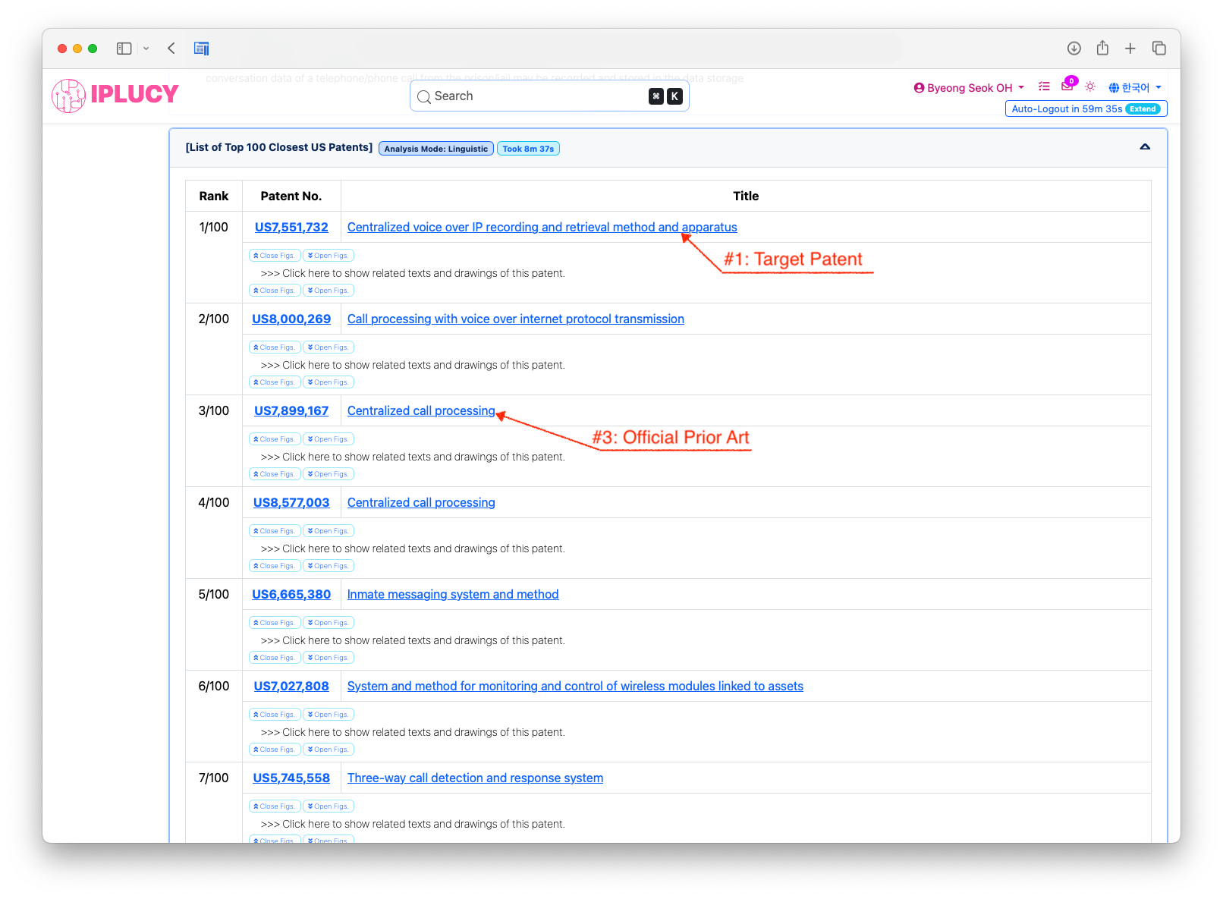
Task: Click Analysis Mode: Linguistic badge
Action: point(436,149)
